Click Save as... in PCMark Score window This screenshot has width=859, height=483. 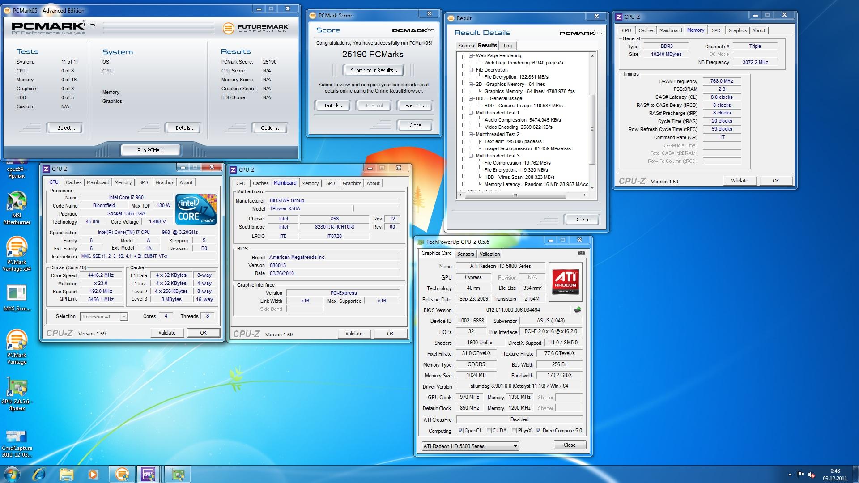tap(416, 106)
